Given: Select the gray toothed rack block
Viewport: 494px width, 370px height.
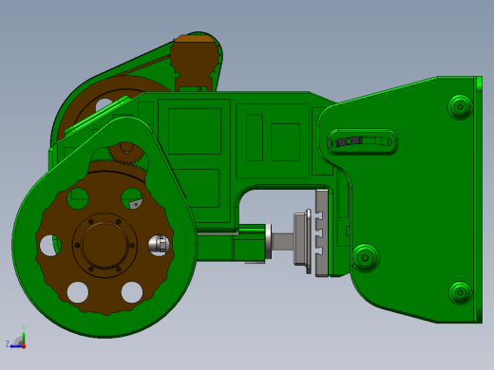Looking at the screenshot, I should tap(322, 233).
